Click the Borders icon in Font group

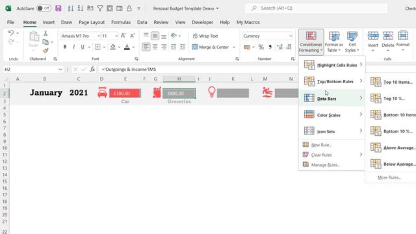[x=97, y=47]
